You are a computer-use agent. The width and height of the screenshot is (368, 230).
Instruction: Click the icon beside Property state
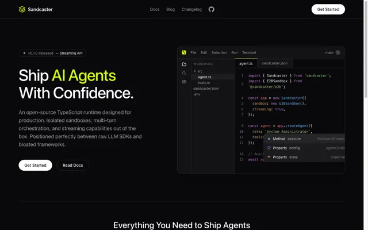pos(269,157)
